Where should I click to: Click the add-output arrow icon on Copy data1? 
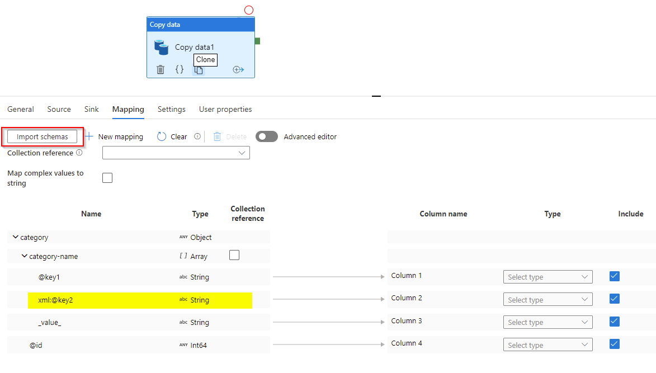click(238, 69)
